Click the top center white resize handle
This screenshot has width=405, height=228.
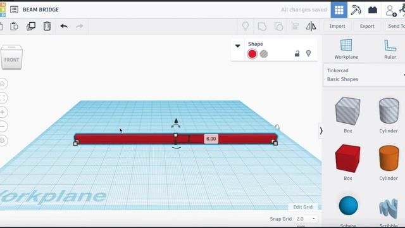coord(176,135)
